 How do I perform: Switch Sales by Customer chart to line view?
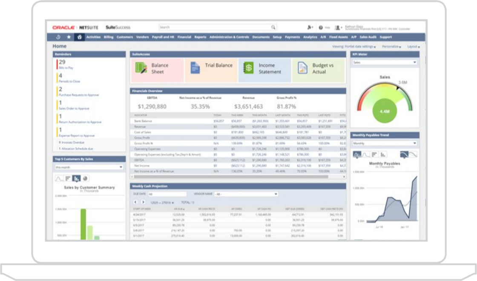tap(58, 178)
